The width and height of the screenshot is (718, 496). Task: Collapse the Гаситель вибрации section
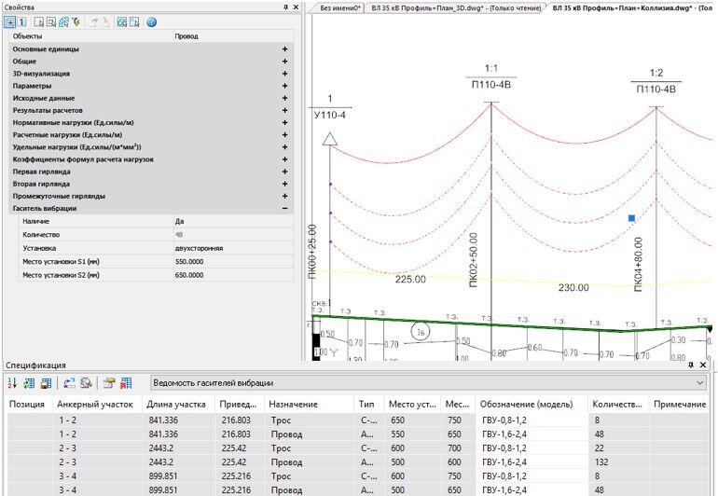(x=284, y=209)
